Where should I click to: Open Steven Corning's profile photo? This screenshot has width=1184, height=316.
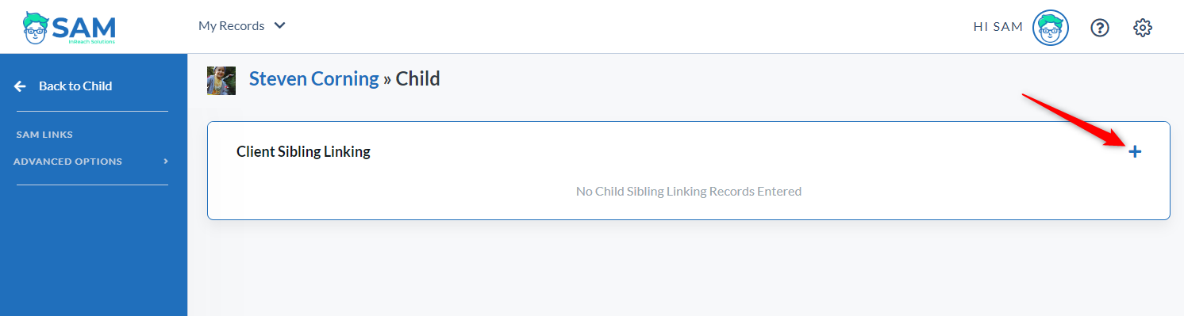click(x=221, y=81)
